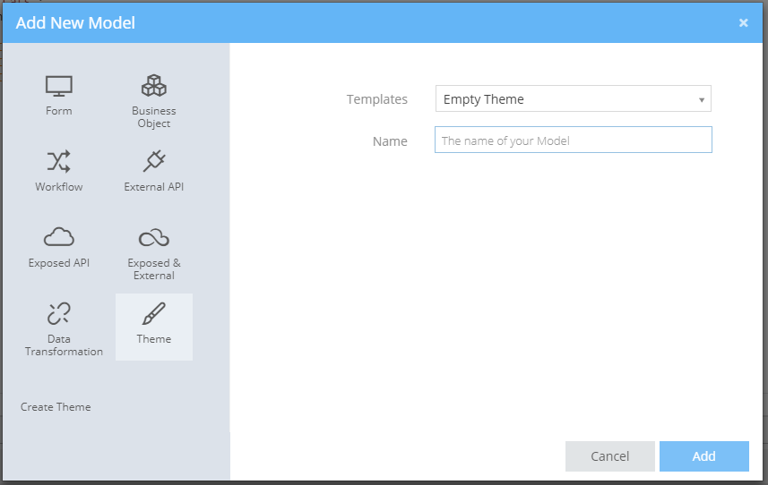The width and height of the screenshot is (768, 485).
Task: Open the Templates combo box showing Empty Theme
Action: coord(565,99)
